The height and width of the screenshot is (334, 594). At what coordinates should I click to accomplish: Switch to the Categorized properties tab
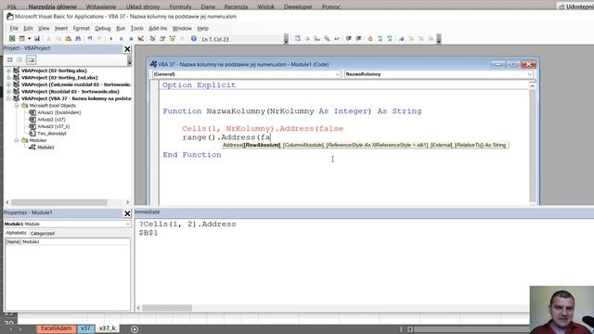pos(43,234)
